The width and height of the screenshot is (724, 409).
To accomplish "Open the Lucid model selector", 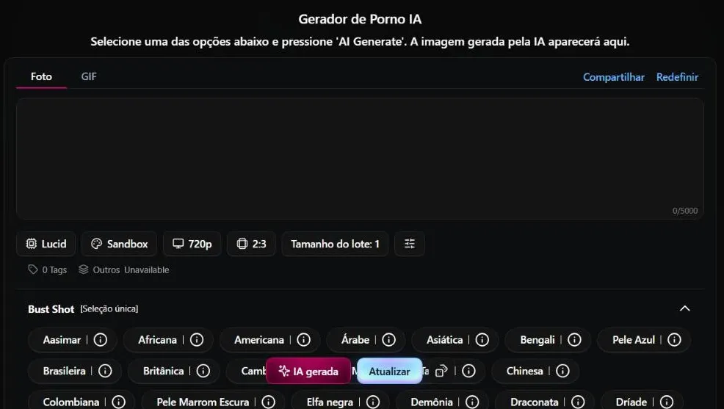I will point(46,244).
